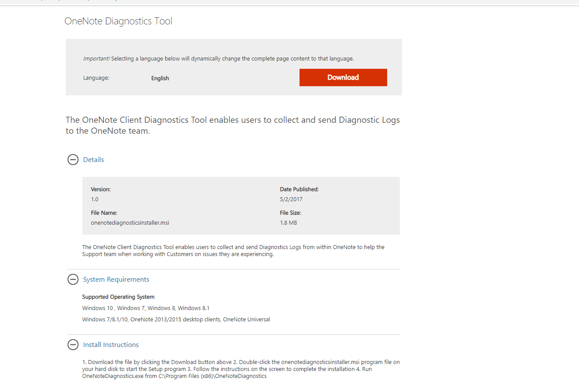The image size is (579, 391).
Task: Select the Windows 10, Windows 7 OS line
Action: tap(146, 308)
